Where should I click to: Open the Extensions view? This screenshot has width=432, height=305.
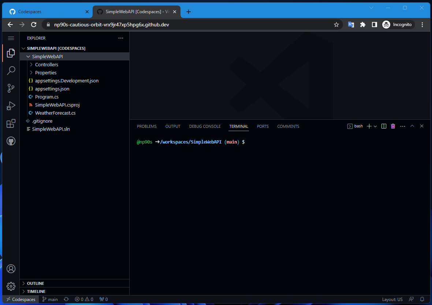11,123
